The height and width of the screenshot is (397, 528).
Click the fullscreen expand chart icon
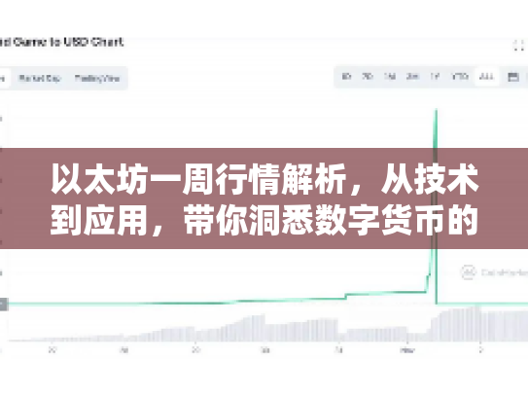click(x=519, y=45)
